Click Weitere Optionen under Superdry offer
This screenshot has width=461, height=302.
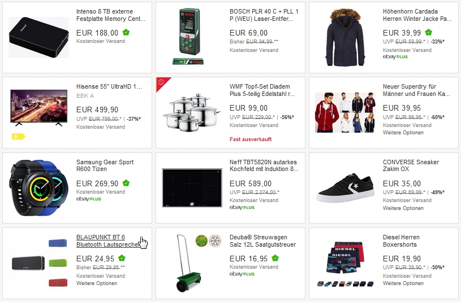pos(403,133)
